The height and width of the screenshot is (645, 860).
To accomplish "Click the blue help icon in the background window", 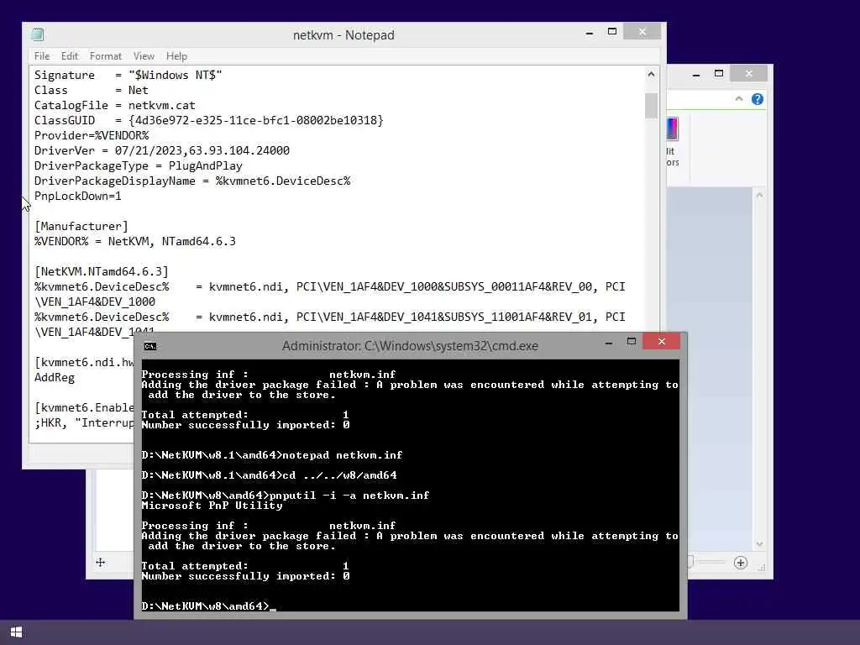I will pyautogui.click(x=758, y=99).
